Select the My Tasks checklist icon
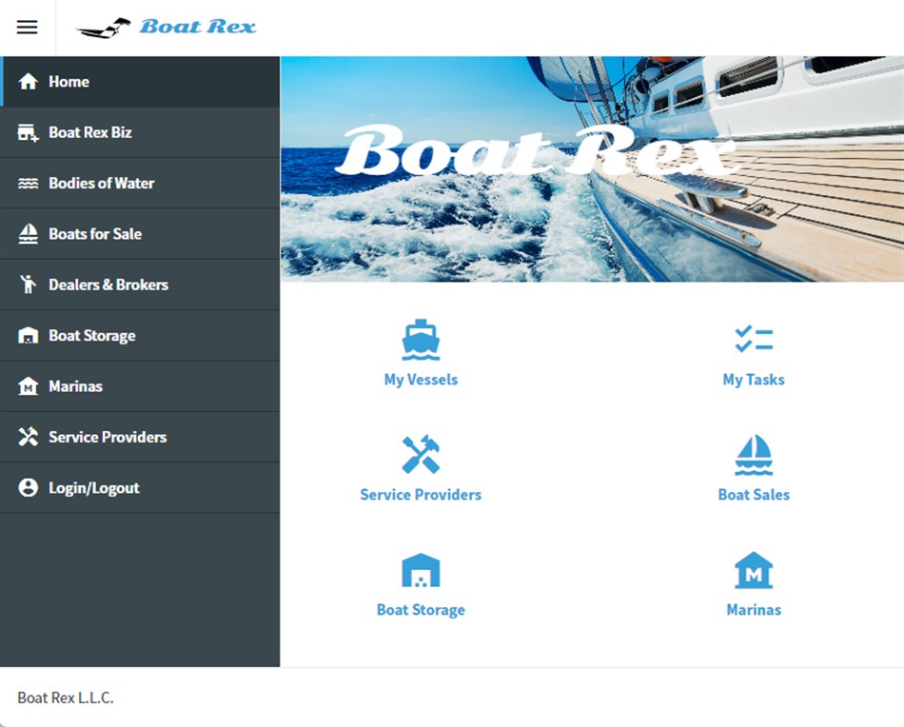904x727 pixels. (x=754, y=339)
